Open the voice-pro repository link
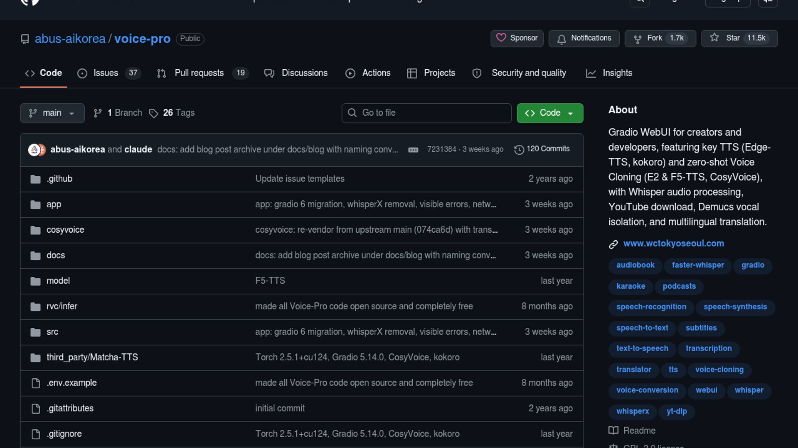The width and height of the screenshot is (798, 448). 142,39
